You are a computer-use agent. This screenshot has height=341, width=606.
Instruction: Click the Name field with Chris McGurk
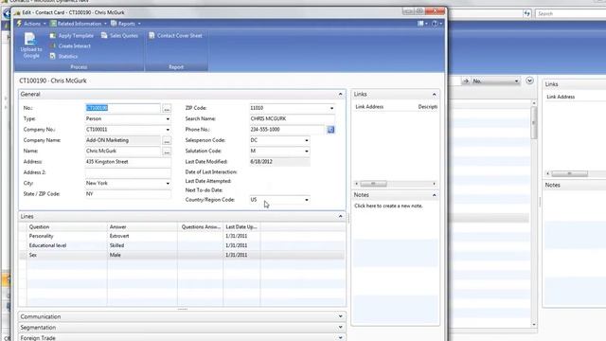click(122, 152)
